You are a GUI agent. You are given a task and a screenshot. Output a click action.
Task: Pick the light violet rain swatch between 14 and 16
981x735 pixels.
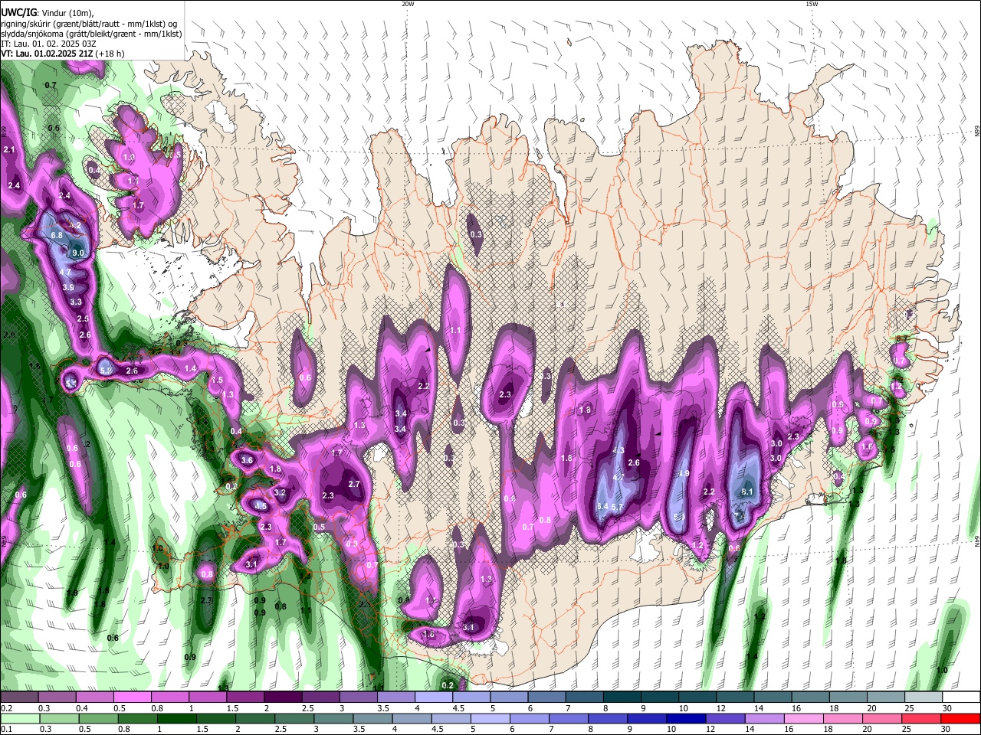[x=764, y=718]
